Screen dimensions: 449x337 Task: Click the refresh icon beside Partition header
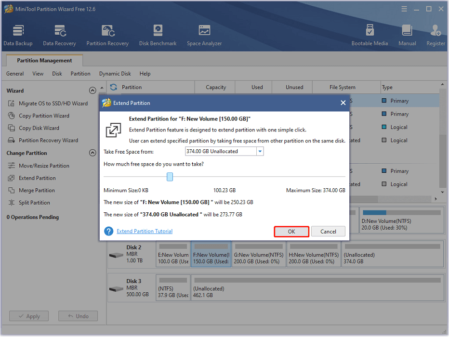click(x=113, y=87)
